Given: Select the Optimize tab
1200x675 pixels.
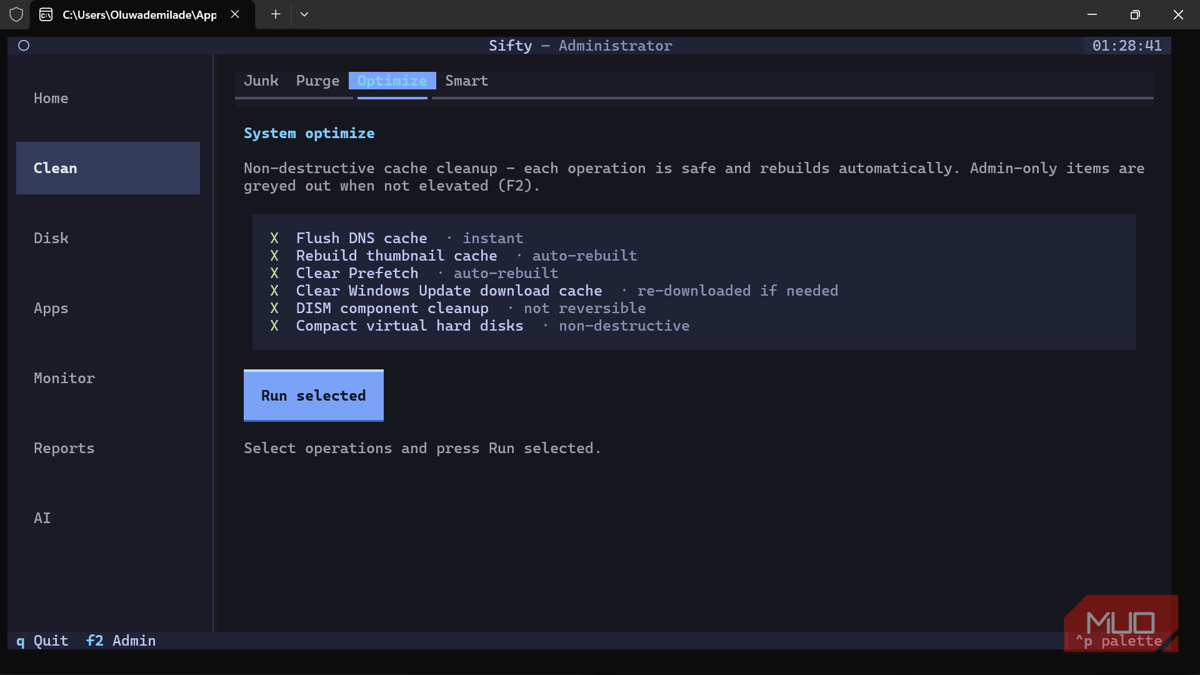Looking at the screenshot, I should [x=392, y=81].
